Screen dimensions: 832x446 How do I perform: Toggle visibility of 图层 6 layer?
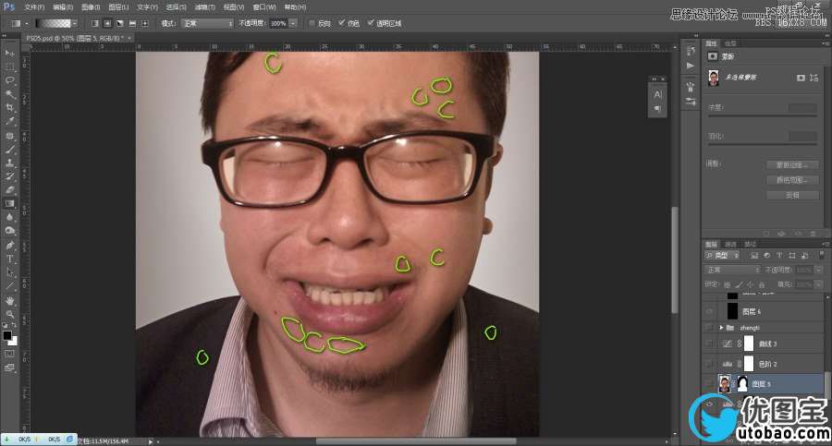tap(709, 311)
